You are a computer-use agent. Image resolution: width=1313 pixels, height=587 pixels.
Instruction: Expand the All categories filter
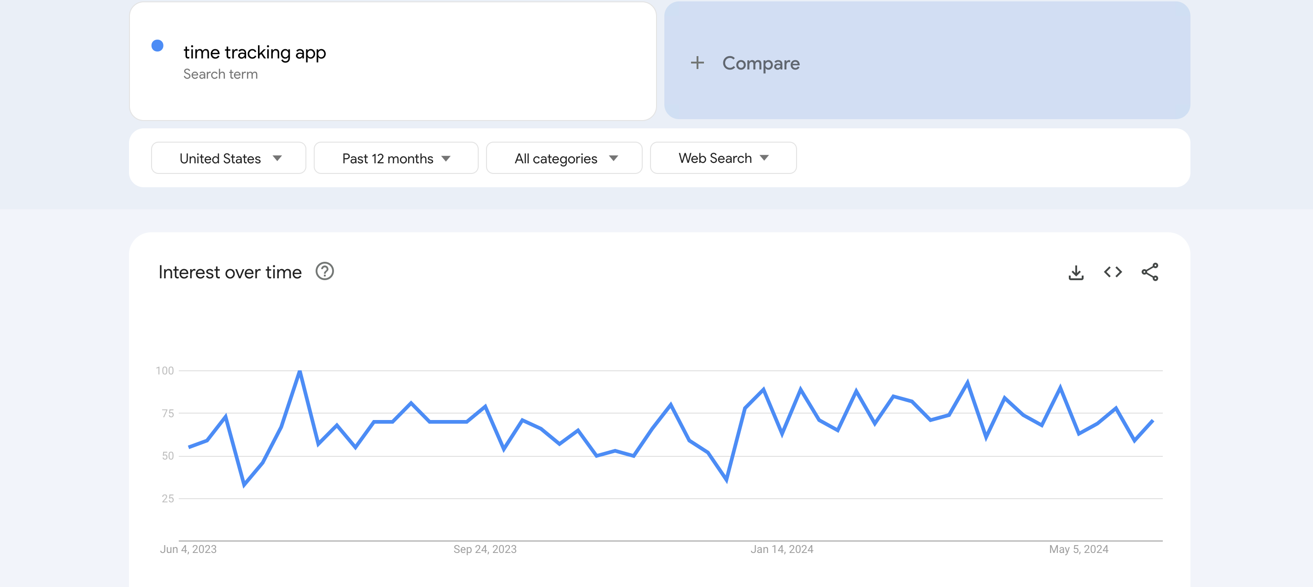click(x=564, y=158)
